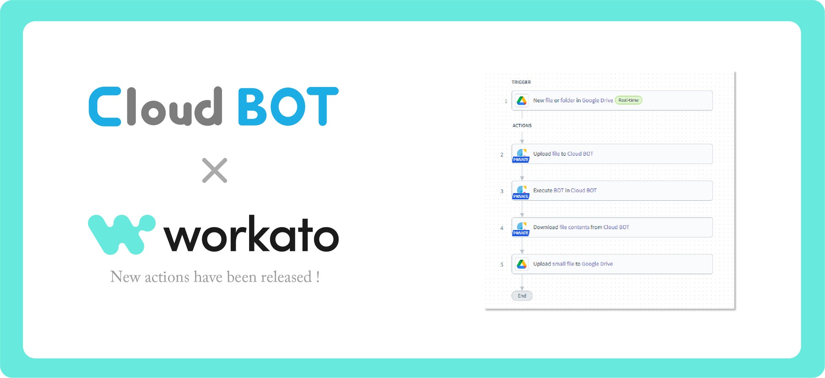Viewport: 825px width, 378px height.
Task: Click the PRIVATE badge on Execute BOT step
Action: (x=521, y=197)
